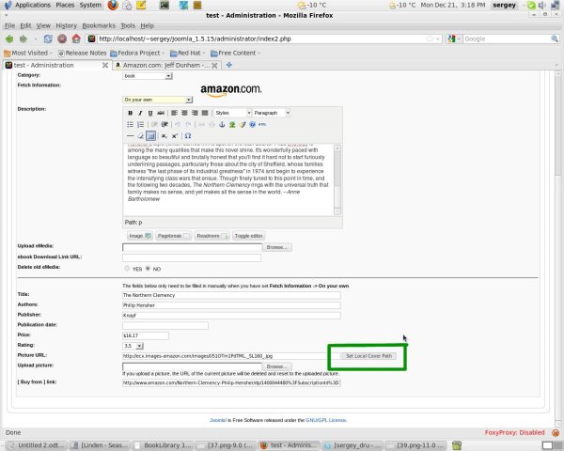Select YES for Delete old eMedia
The image size is (564, 451).
(127, 269)
